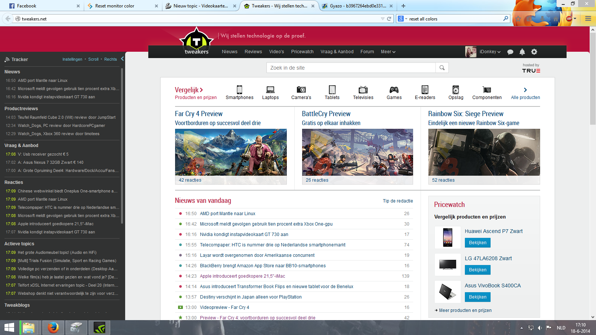Expand the Meer menu in the navigation bar
The height and width of the screenshot is (335, 596).
(388, 52)
